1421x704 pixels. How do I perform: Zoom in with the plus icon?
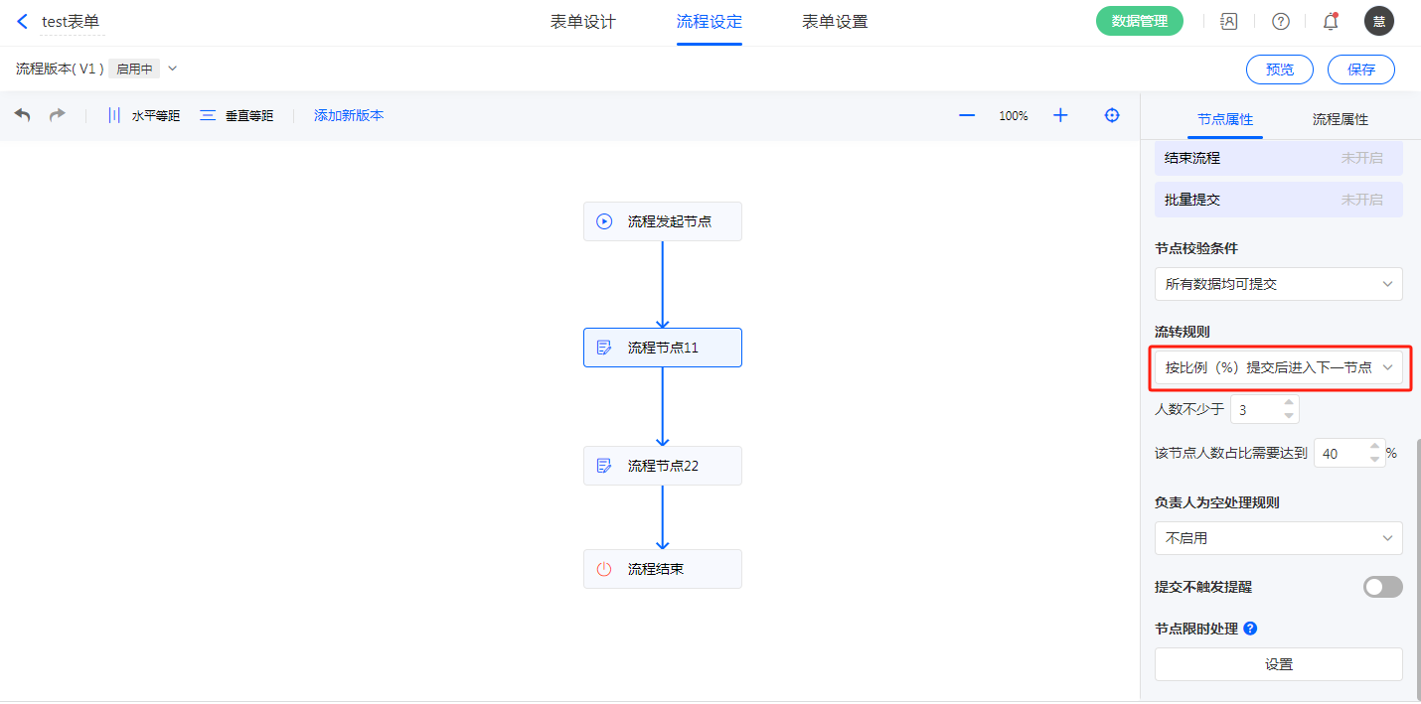point(1060,115)
